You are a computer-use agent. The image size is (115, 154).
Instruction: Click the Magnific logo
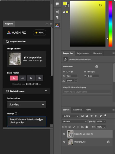tap(16, 33)
